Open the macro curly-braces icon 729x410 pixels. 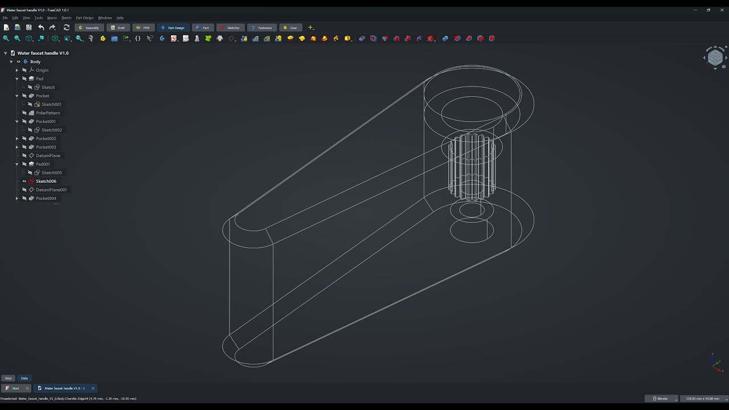[138, 38]
